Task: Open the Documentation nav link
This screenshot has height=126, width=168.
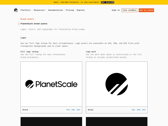Action: pos(56,10)
